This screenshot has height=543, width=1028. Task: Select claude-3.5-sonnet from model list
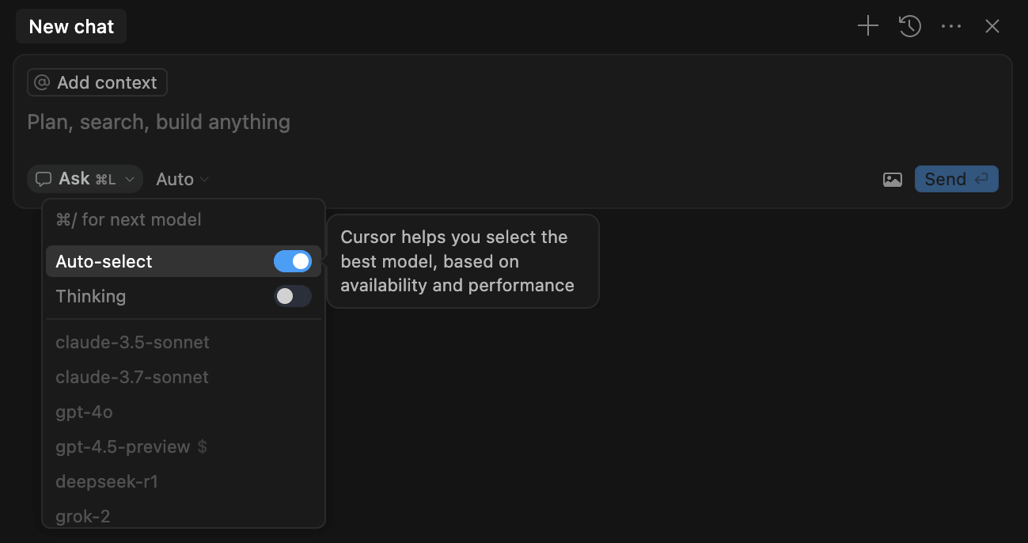click(184, 343)
